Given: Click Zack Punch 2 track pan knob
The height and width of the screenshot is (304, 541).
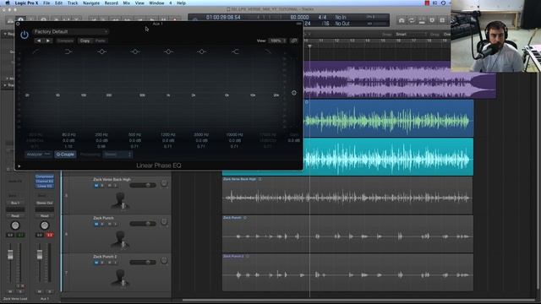Looking at the screenshot, I should click(164, 261).
